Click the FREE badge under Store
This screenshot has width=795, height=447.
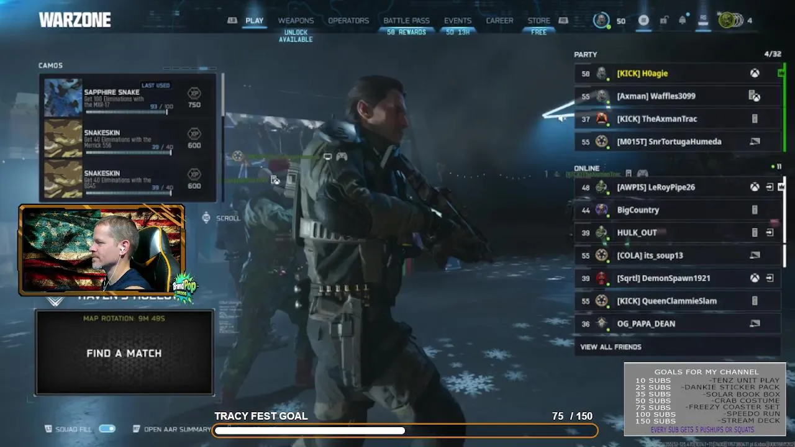[538, 32]
